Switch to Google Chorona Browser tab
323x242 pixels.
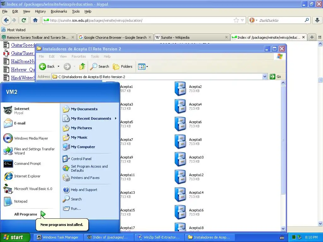[x=115, y=37]
